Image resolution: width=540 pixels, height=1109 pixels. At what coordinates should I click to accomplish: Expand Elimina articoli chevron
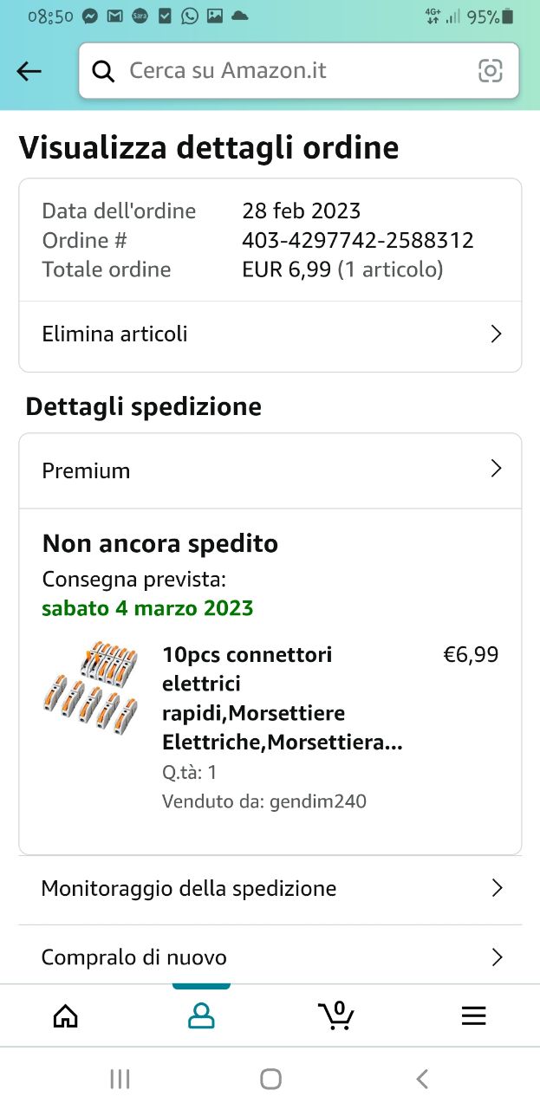(496, 334)
